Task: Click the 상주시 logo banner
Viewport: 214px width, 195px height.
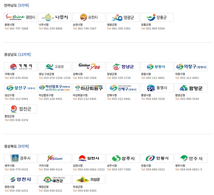Action: (x=123, y=158)
